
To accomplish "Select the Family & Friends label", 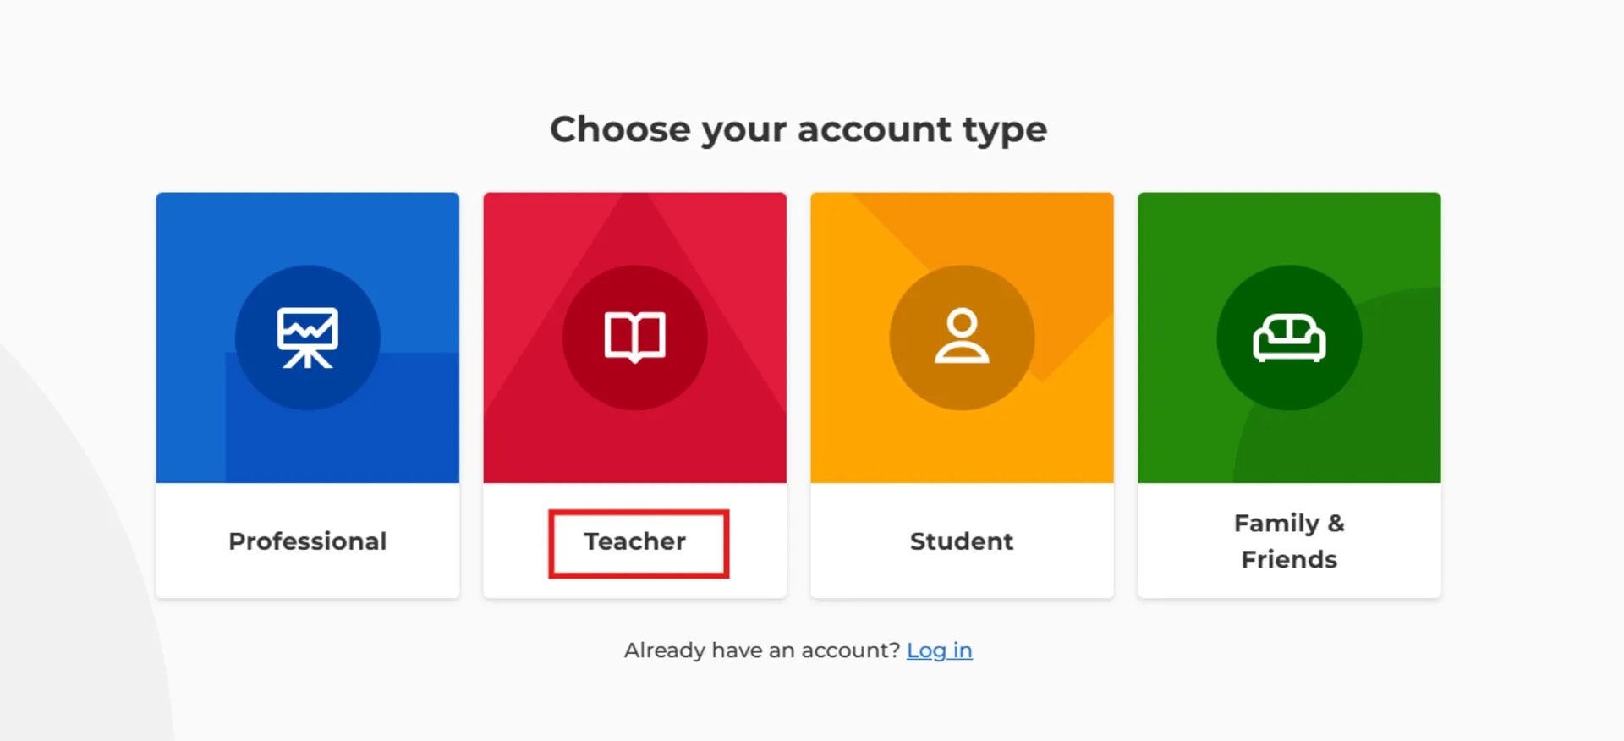I will tap(1289, 541).
